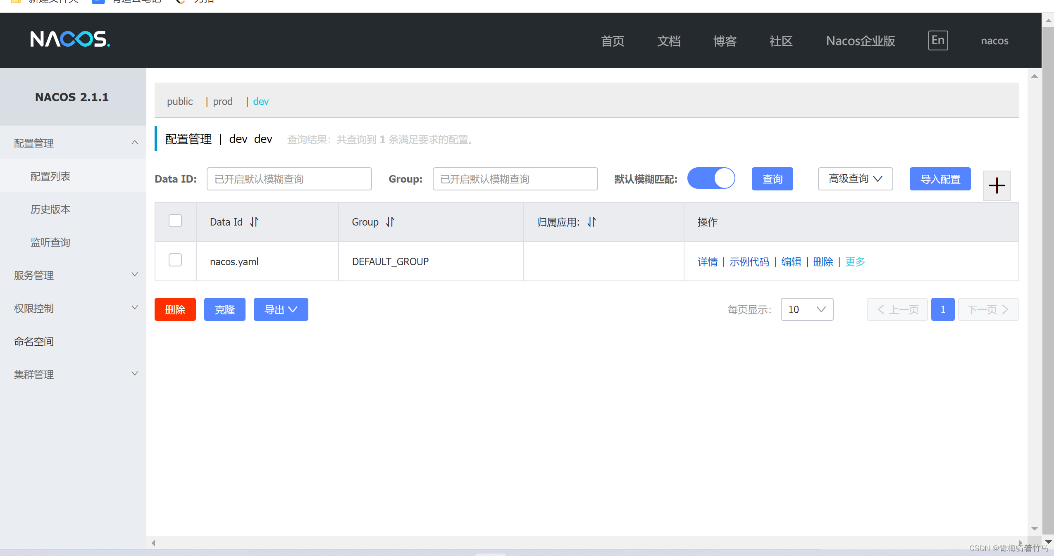Image resolution: width=1054 pixels, height=556 pixels.
Task: Click the plus icon to create configuration
Action: [x=997, y=185]
